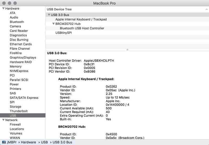Image resolution: width=209 pixels, height=145 pixels.
Task: Click the AppleUSBXHCILPTH driver value
Action: (99, 61)
